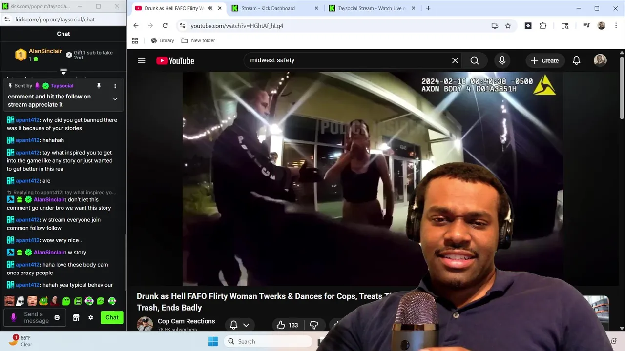Open the pinned message three-dot options

coord(115,86)
